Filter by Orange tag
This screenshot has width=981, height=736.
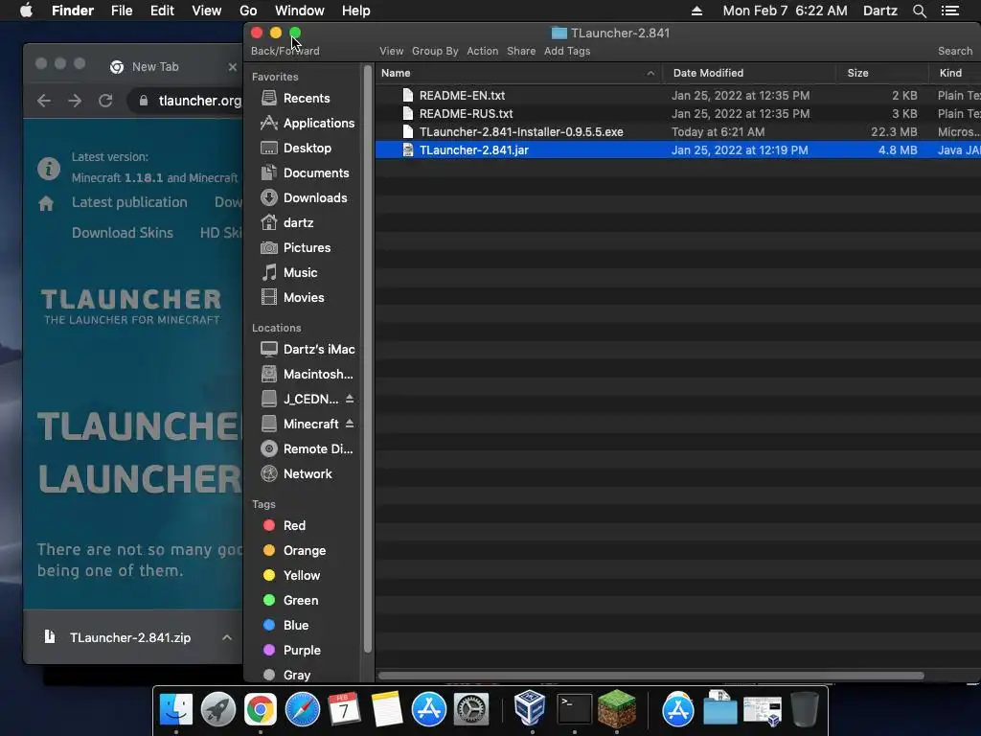(294, 551)
